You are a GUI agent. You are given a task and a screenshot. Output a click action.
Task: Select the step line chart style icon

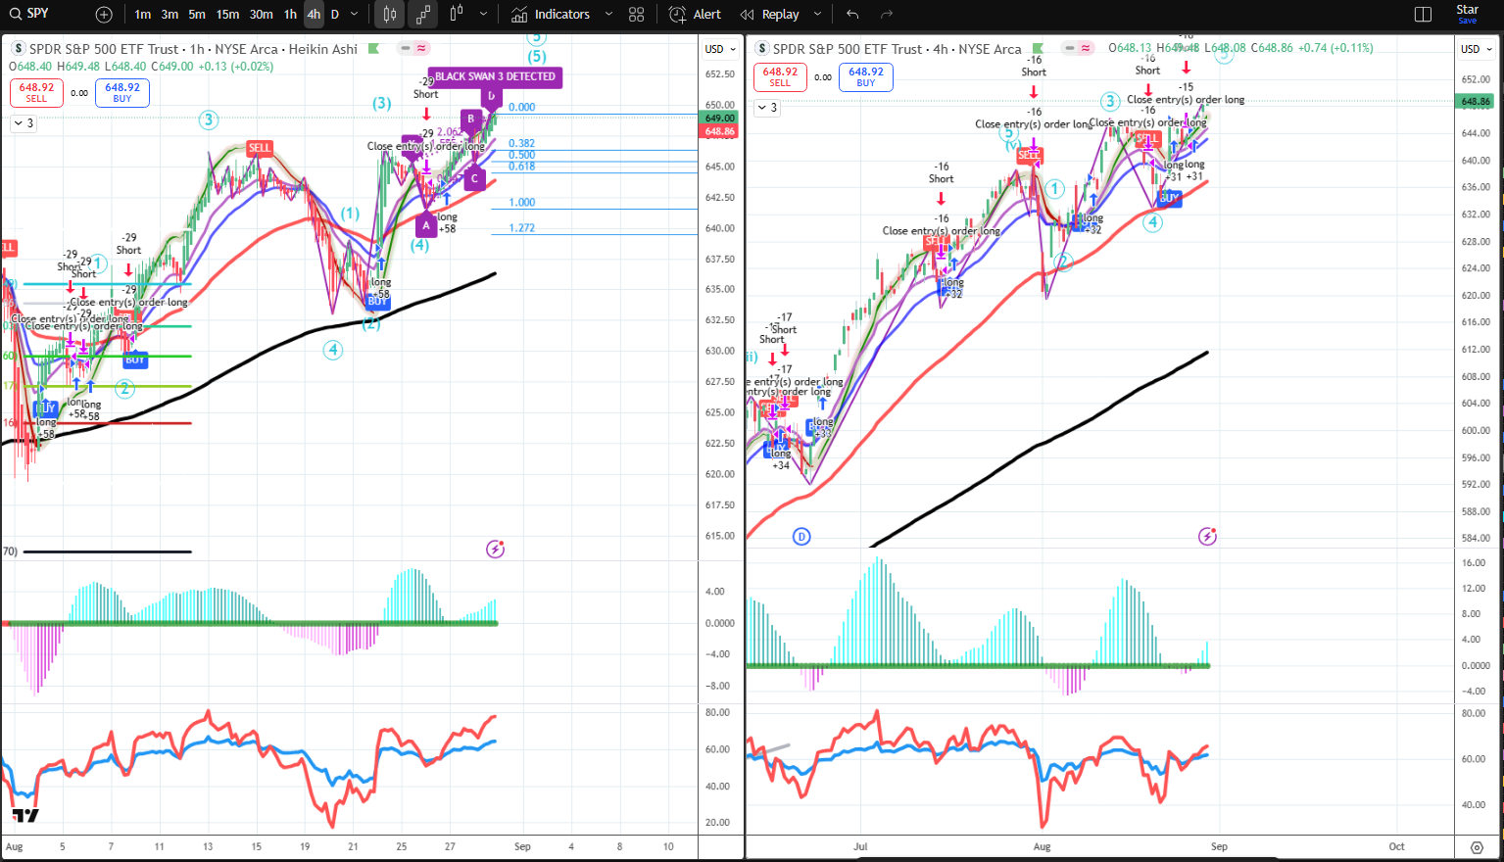(423, 15)
